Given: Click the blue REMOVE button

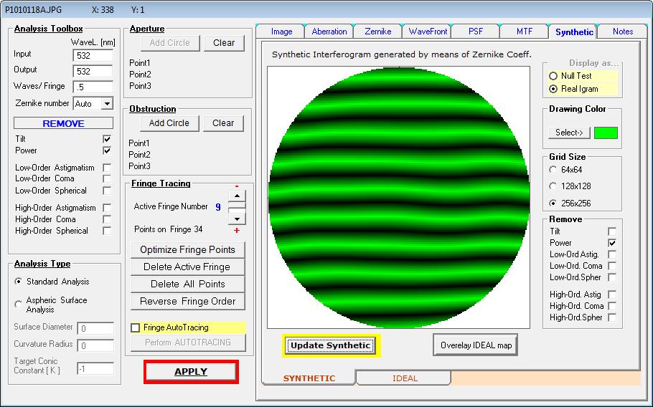Looking at the screenshot, I should coord(63,123).
